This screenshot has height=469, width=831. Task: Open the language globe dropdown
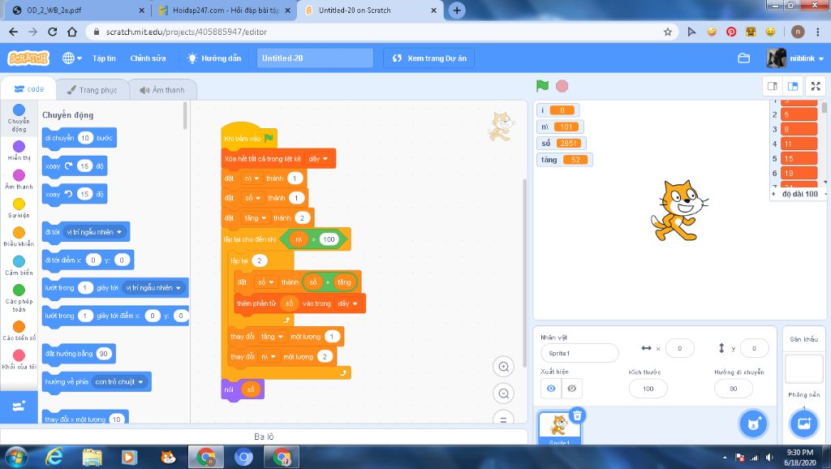point(72,58)
